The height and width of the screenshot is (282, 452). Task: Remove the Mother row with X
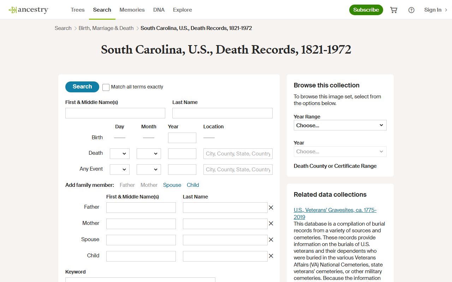[271, 223]
